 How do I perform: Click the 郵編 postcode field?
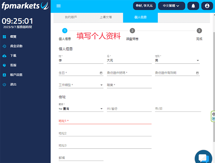[81, 158]
